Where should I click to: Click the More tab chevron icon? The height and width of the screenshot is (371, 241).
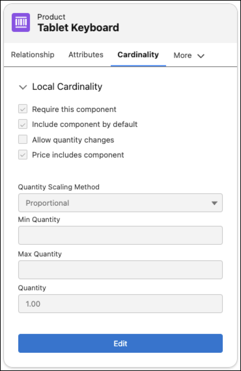pyautogui.click(x=201, y=56)
